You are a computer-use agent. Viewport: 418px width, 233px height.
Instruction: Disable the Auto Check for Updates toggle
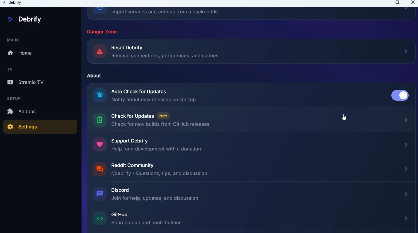tap(400, 96)
